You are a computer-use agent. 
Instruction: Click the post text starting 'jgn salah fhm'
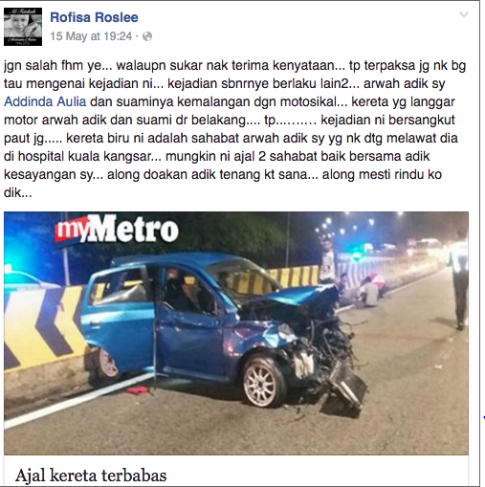point(235,129)
